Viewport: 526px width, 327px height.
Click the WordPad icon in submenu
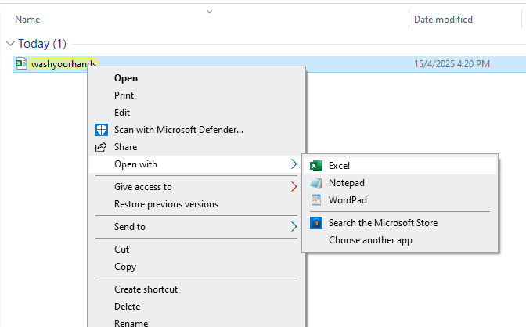pos(316,200)
